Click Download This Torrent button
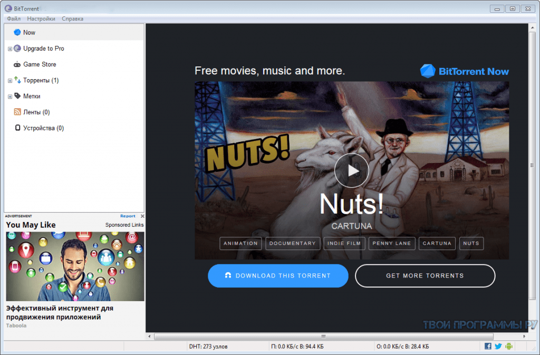The height and width of the screenshot is (355, 540). [278, 275]
